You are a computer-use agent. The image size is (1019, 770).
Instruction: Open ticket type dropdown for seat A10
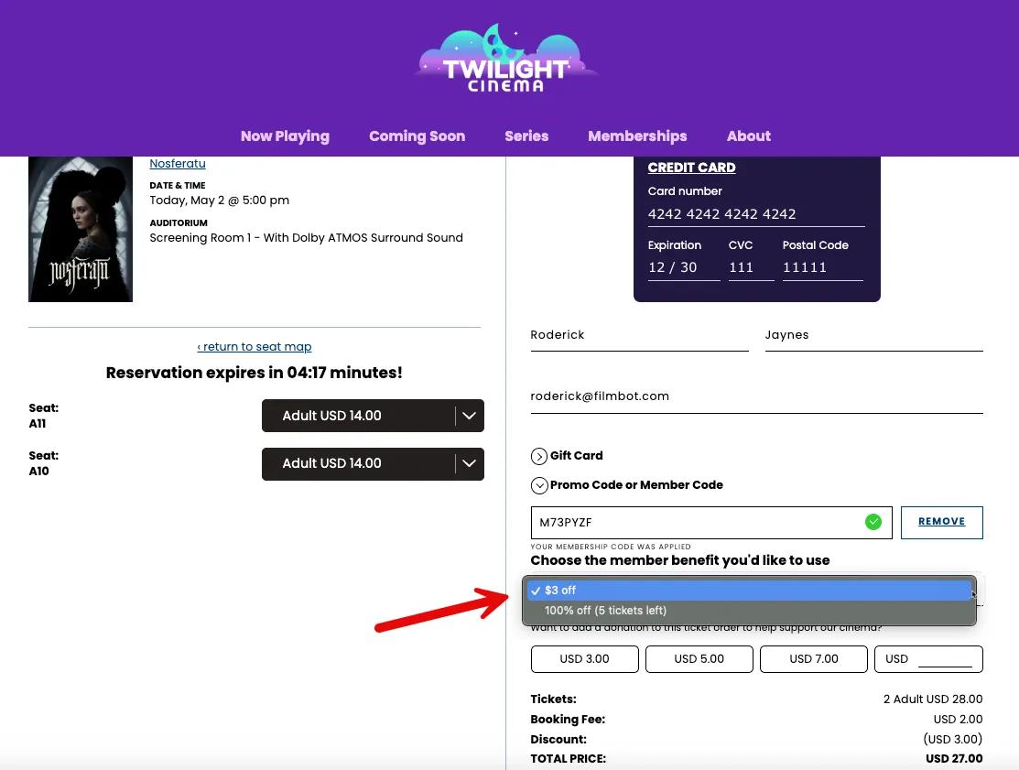tap(373, 464)
